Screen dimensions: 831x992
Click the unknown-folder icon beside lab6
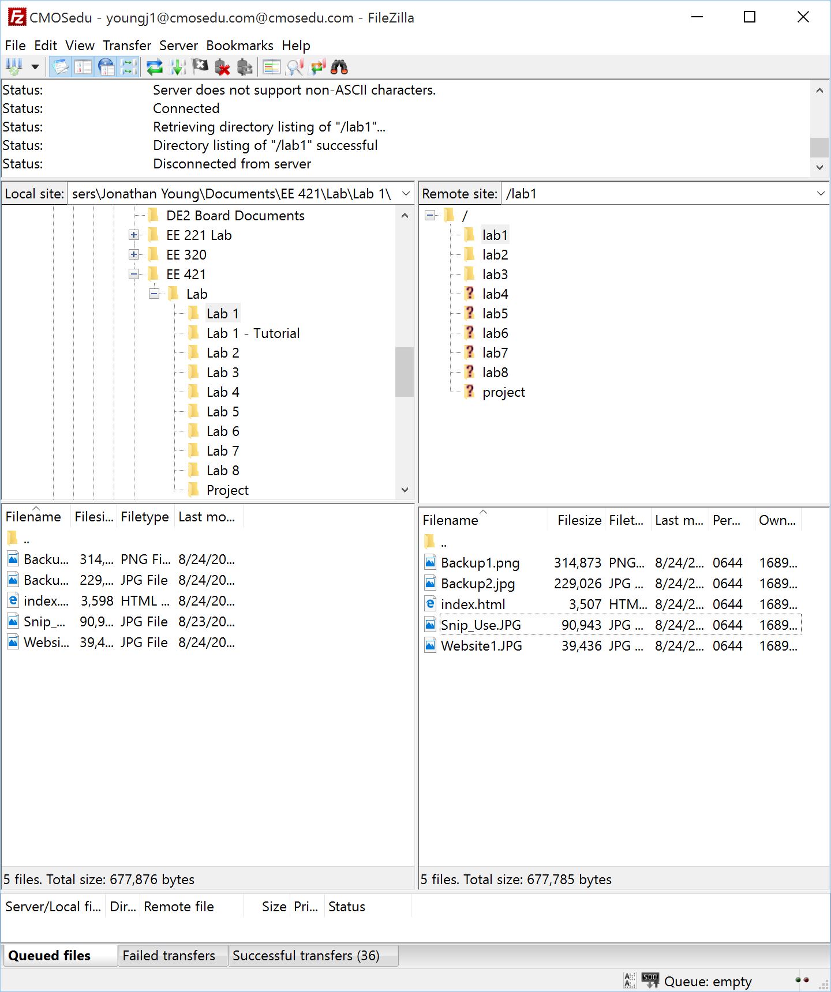[470, 333]
